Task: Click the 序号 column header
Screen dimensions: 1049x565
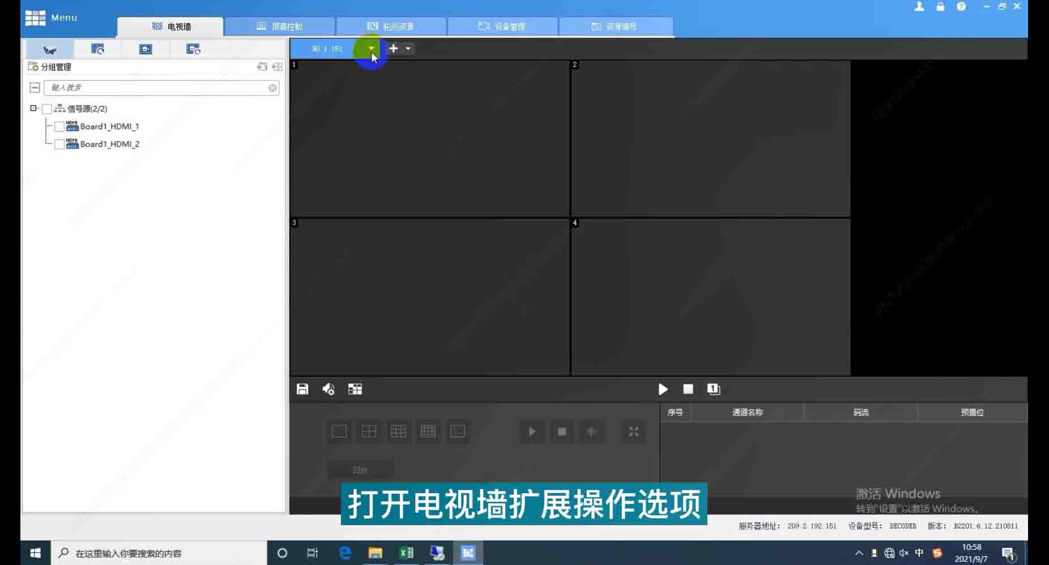Action: pos(675,412)
